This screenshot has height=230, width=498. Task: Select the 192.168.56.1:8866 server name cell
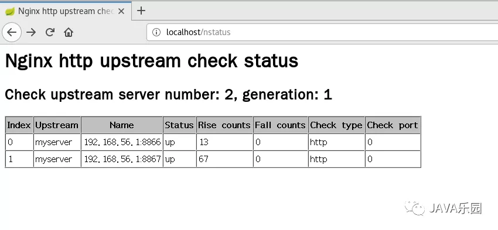click(122, 142)
